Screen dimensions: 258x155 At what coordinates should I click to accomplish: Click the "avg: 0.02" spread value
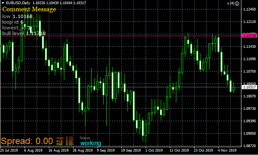[64, 141]
